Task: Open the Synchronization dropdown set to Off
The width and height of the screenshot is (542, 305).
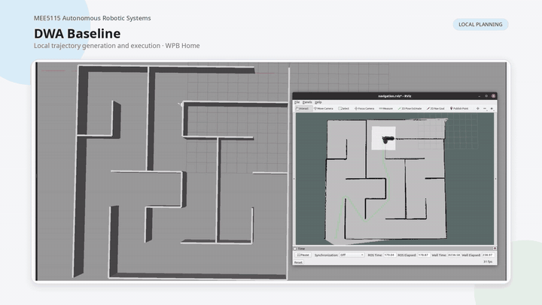Action: click(x=352, y=255)
